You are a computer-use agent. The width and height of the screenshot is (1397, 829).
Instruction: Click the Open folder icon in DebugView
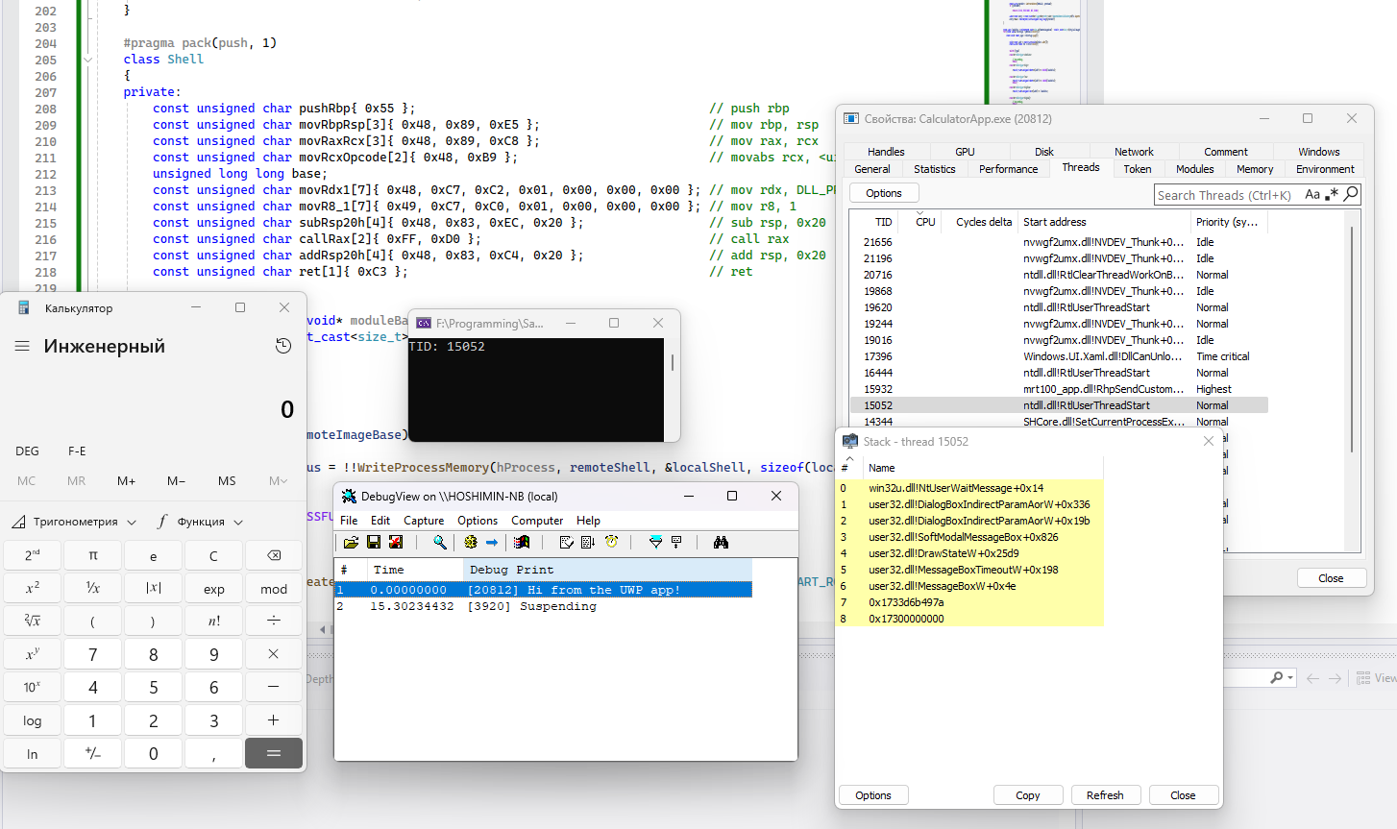point(351,543)
